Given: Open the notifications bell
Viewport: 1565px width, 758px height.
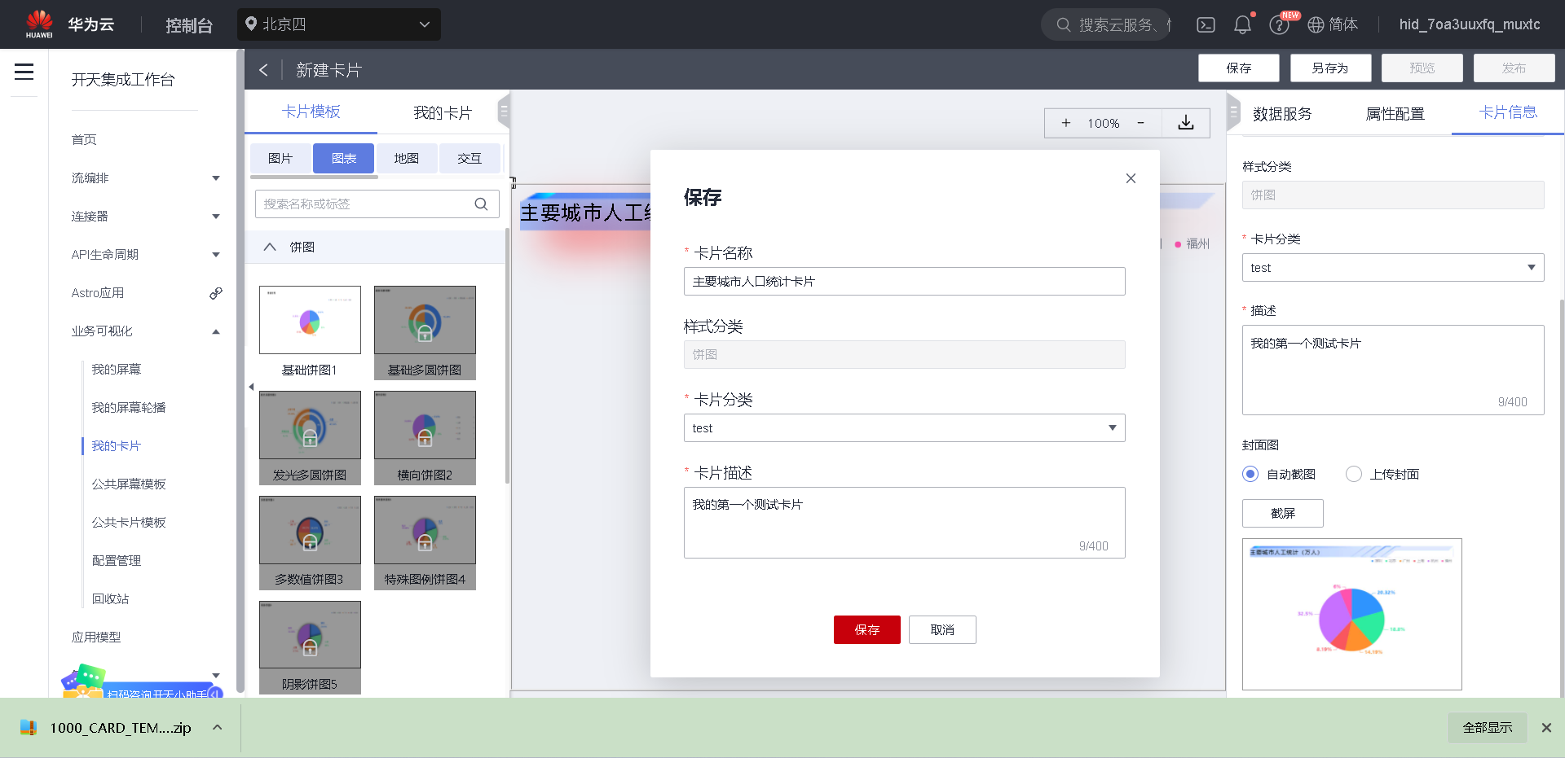Looking at the screenshot, I should [x=1242, y=25].
